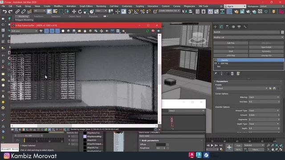Toggle the 3D Snaps icon
The image size is (285, 160).
[130, 12]
